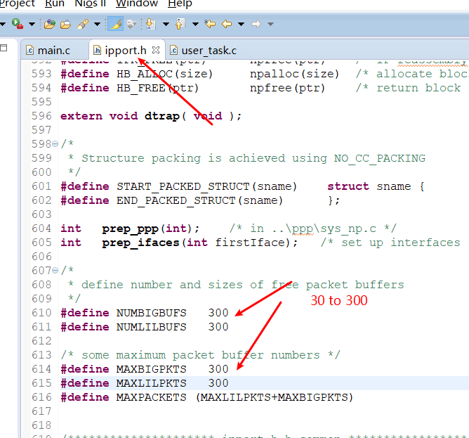Click the 'some maximum packet buffer numbers' comment
Screen dimensions: 469x438
pos(201,355)
